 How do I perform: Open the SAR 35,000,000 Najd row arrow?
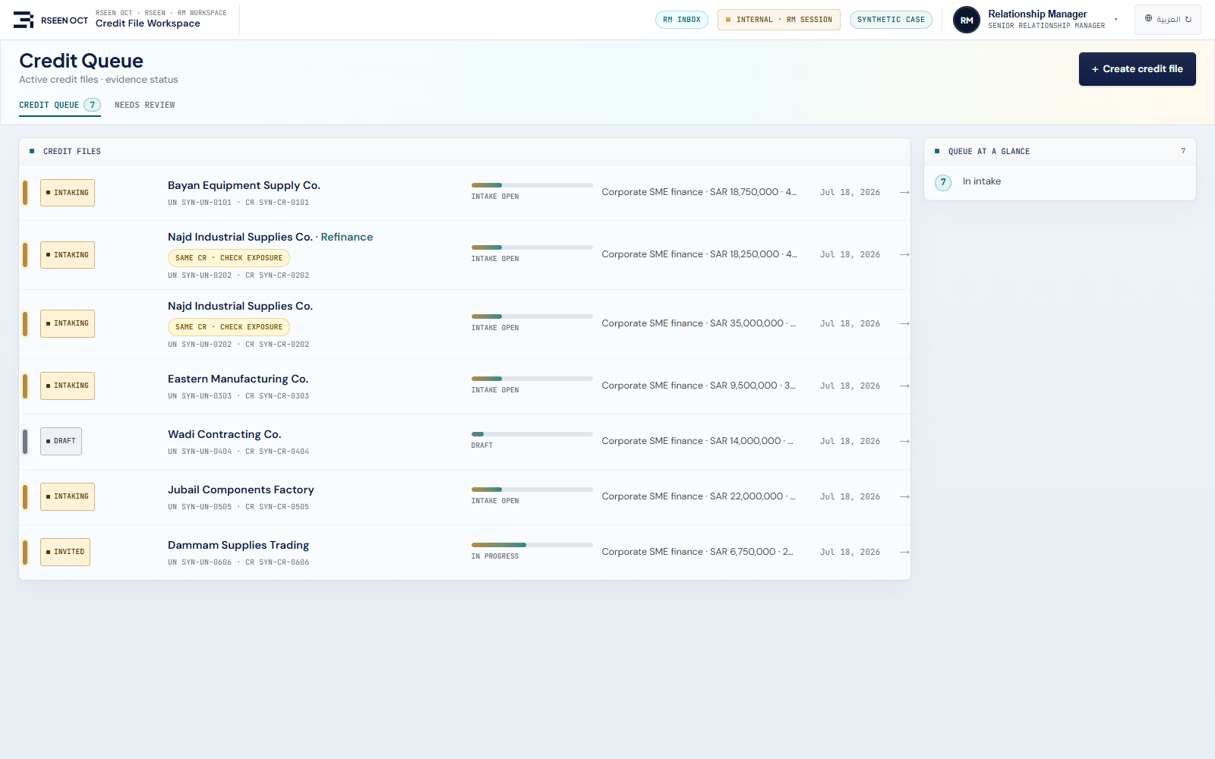pyautogui.click(x=904, y=324)
